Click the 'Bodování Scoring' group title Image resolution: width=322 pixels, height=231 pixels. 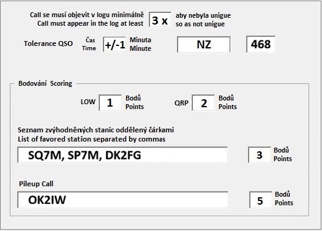click(x=45, y=83)
